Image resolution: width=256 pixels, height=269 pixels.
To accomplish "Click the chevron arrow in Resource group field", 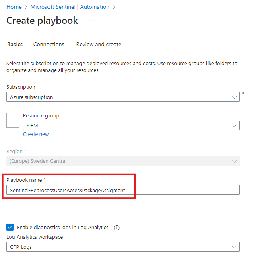I will pyautogui.click(x=234, y=125).
